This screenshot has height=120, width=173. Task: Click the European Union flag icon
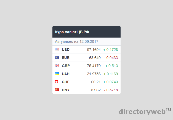point(57,57)
